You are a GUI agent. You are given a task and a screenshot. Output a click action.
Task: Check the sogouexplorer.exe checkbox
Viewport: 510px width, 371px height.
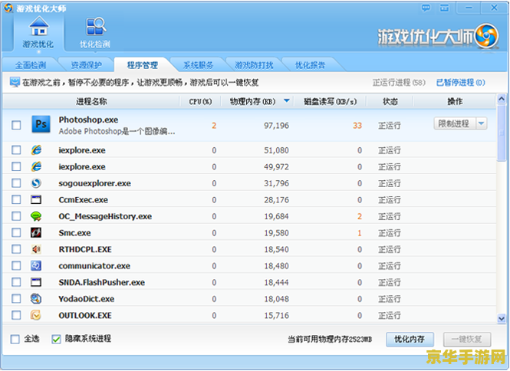16,183
